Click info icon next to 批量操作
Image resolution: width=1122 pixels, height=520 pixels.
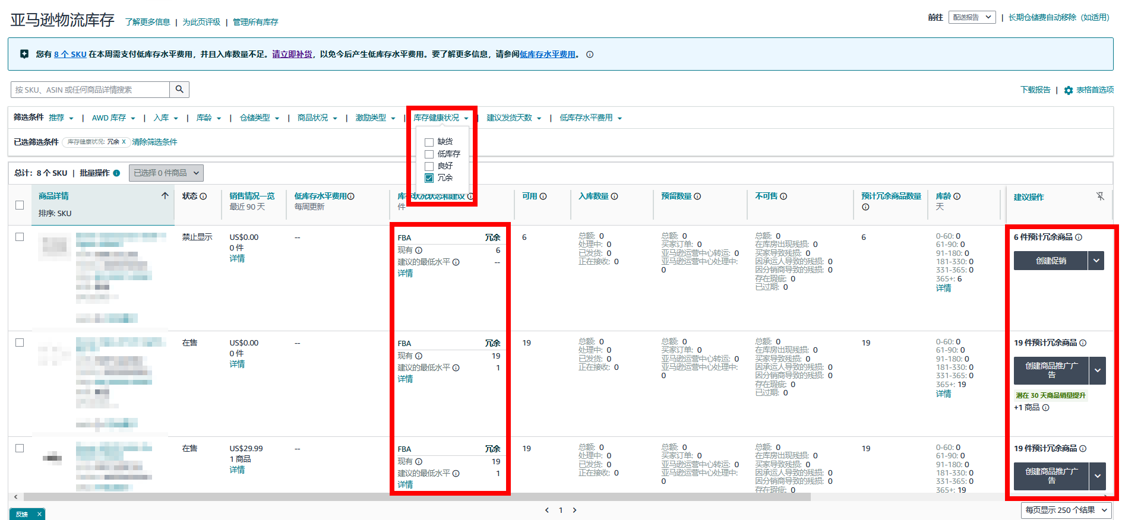point(117,173)
